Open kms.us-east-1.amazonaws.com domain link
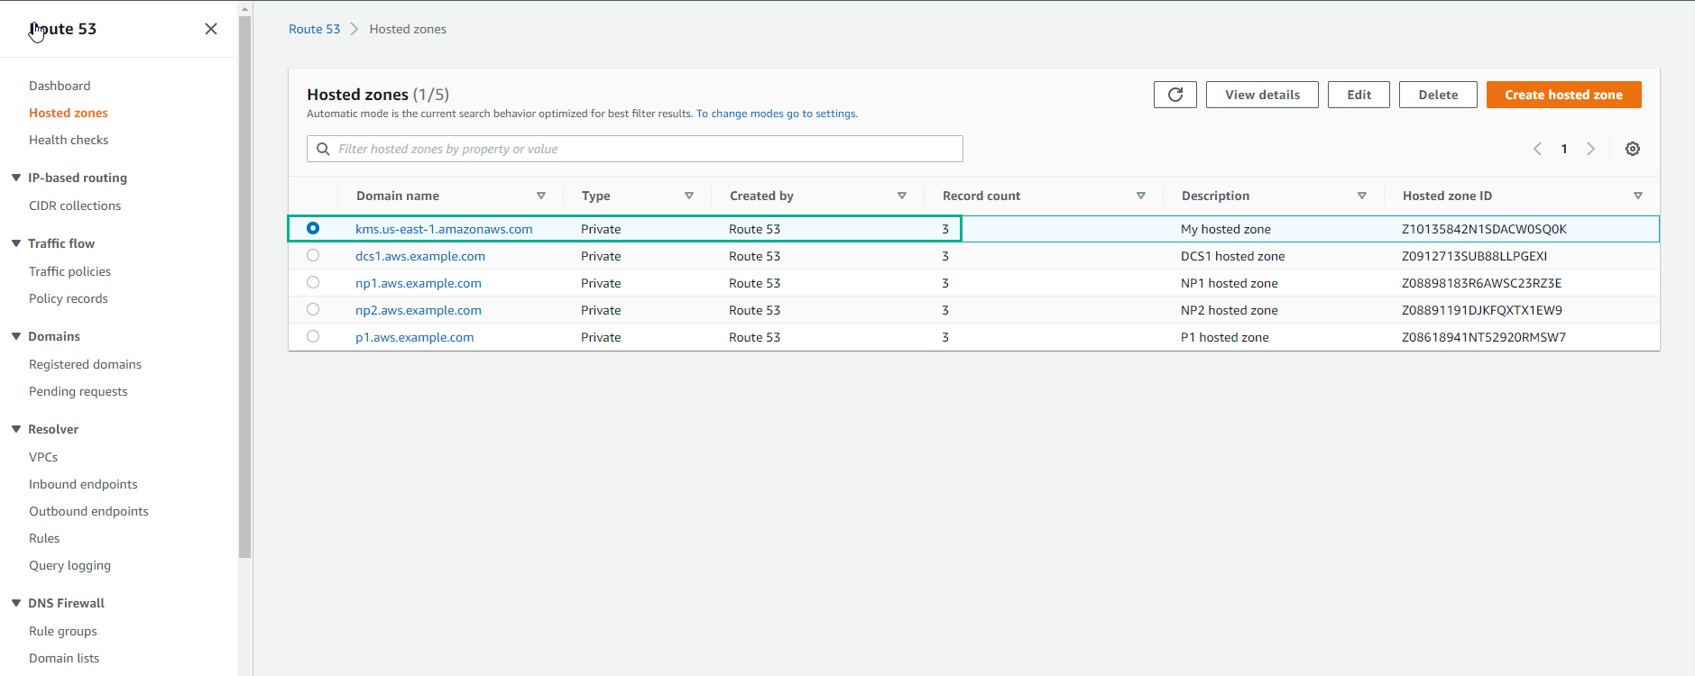This screenshot has height=676, width=1695. coord(444,229)
